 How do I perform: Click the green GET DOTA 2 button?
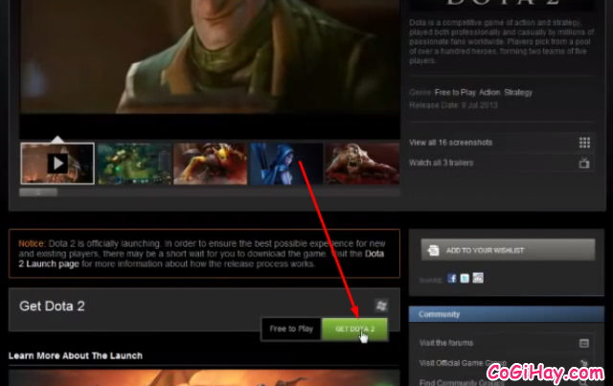(x=354, y=329)
